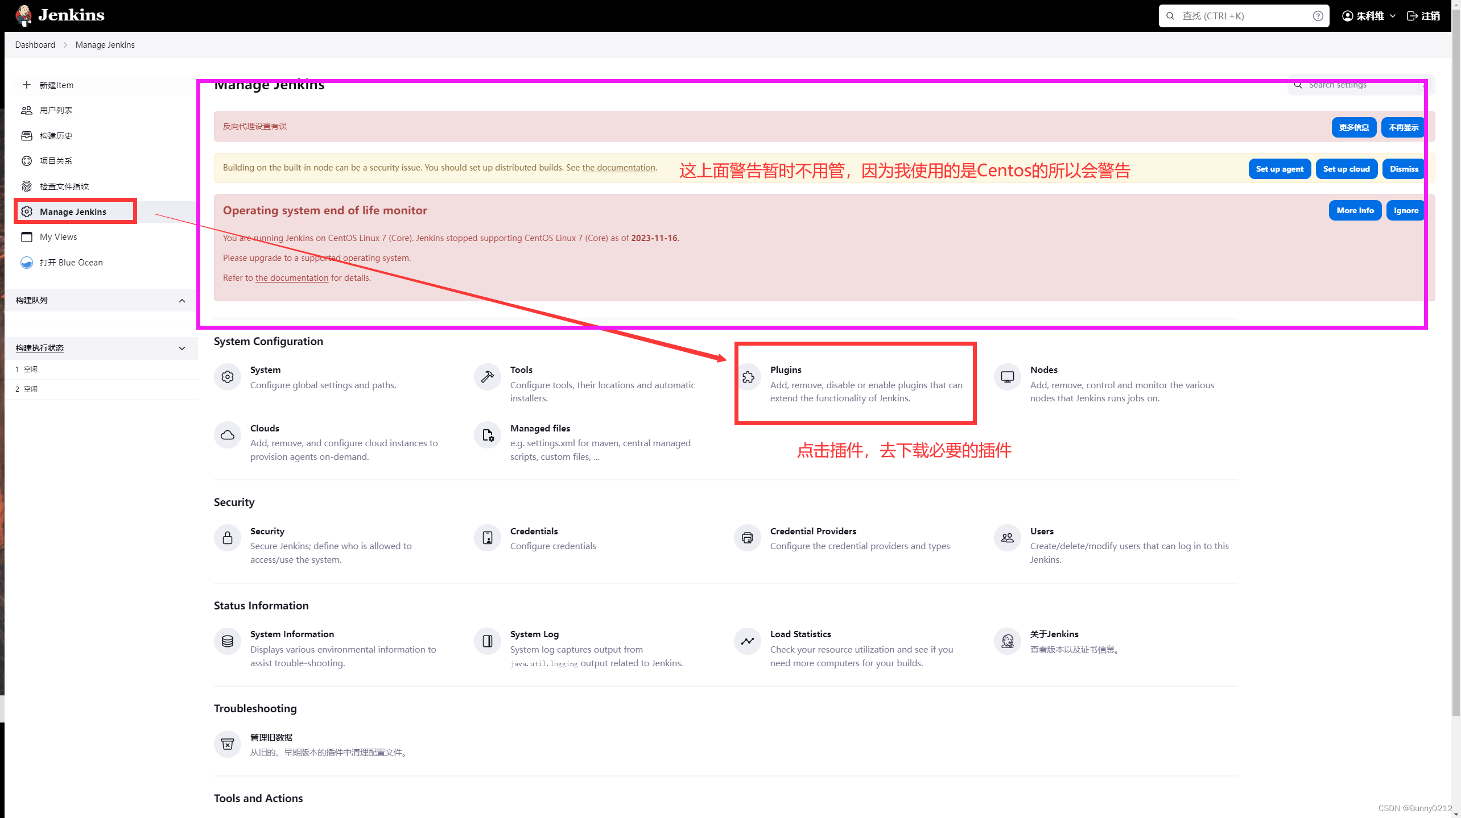Viewport: 1461px width, 818px height.
Task: Open the Credentials entry title
Action: (534, 531)
